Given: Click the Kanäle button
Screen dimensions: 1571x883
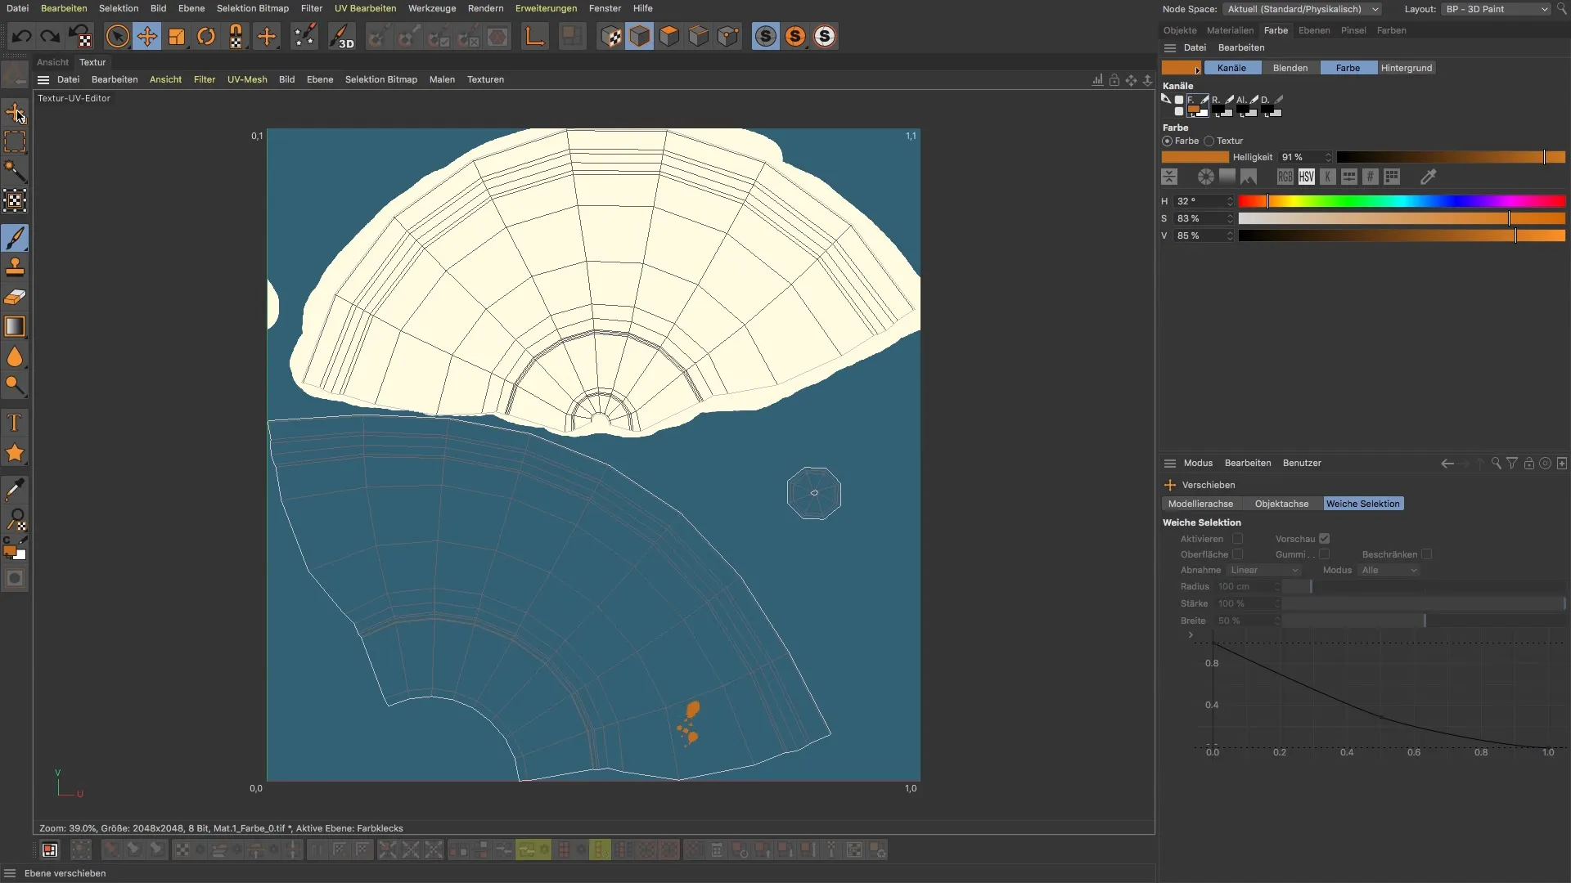Looking at the screenshot, I should tap(1231, 68).
